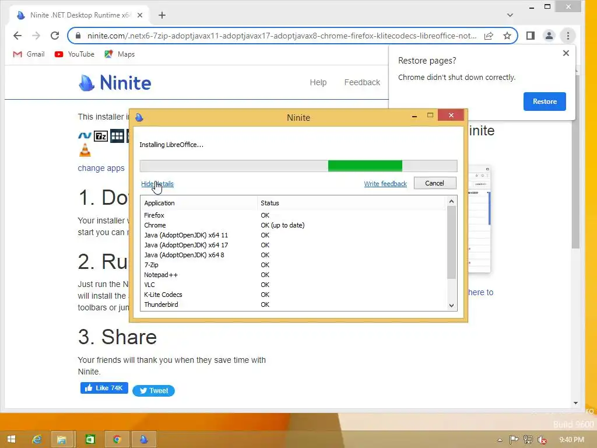Screen dimensions: 597x448
Task: Click the VLC cone icon on page
Action: [x=85, y=150]
